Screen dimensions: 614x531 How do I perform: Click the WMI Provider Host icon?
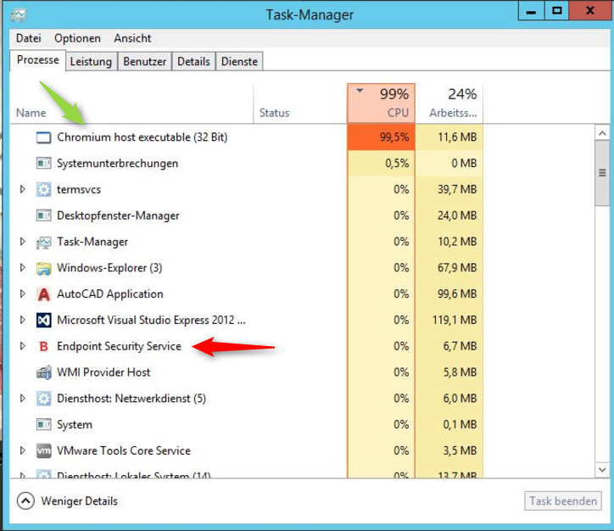pos(43,372)
